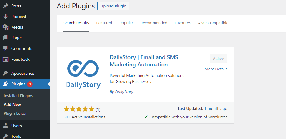Click the Add Plugins page heading

(76, 6)
